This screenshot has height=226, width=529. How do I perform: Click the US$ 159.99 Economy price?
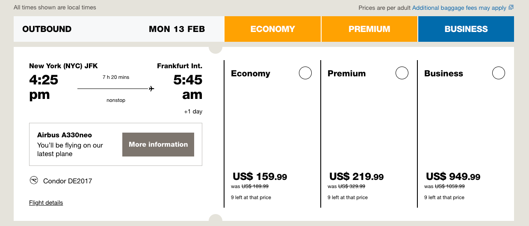[x=260, y=177]
